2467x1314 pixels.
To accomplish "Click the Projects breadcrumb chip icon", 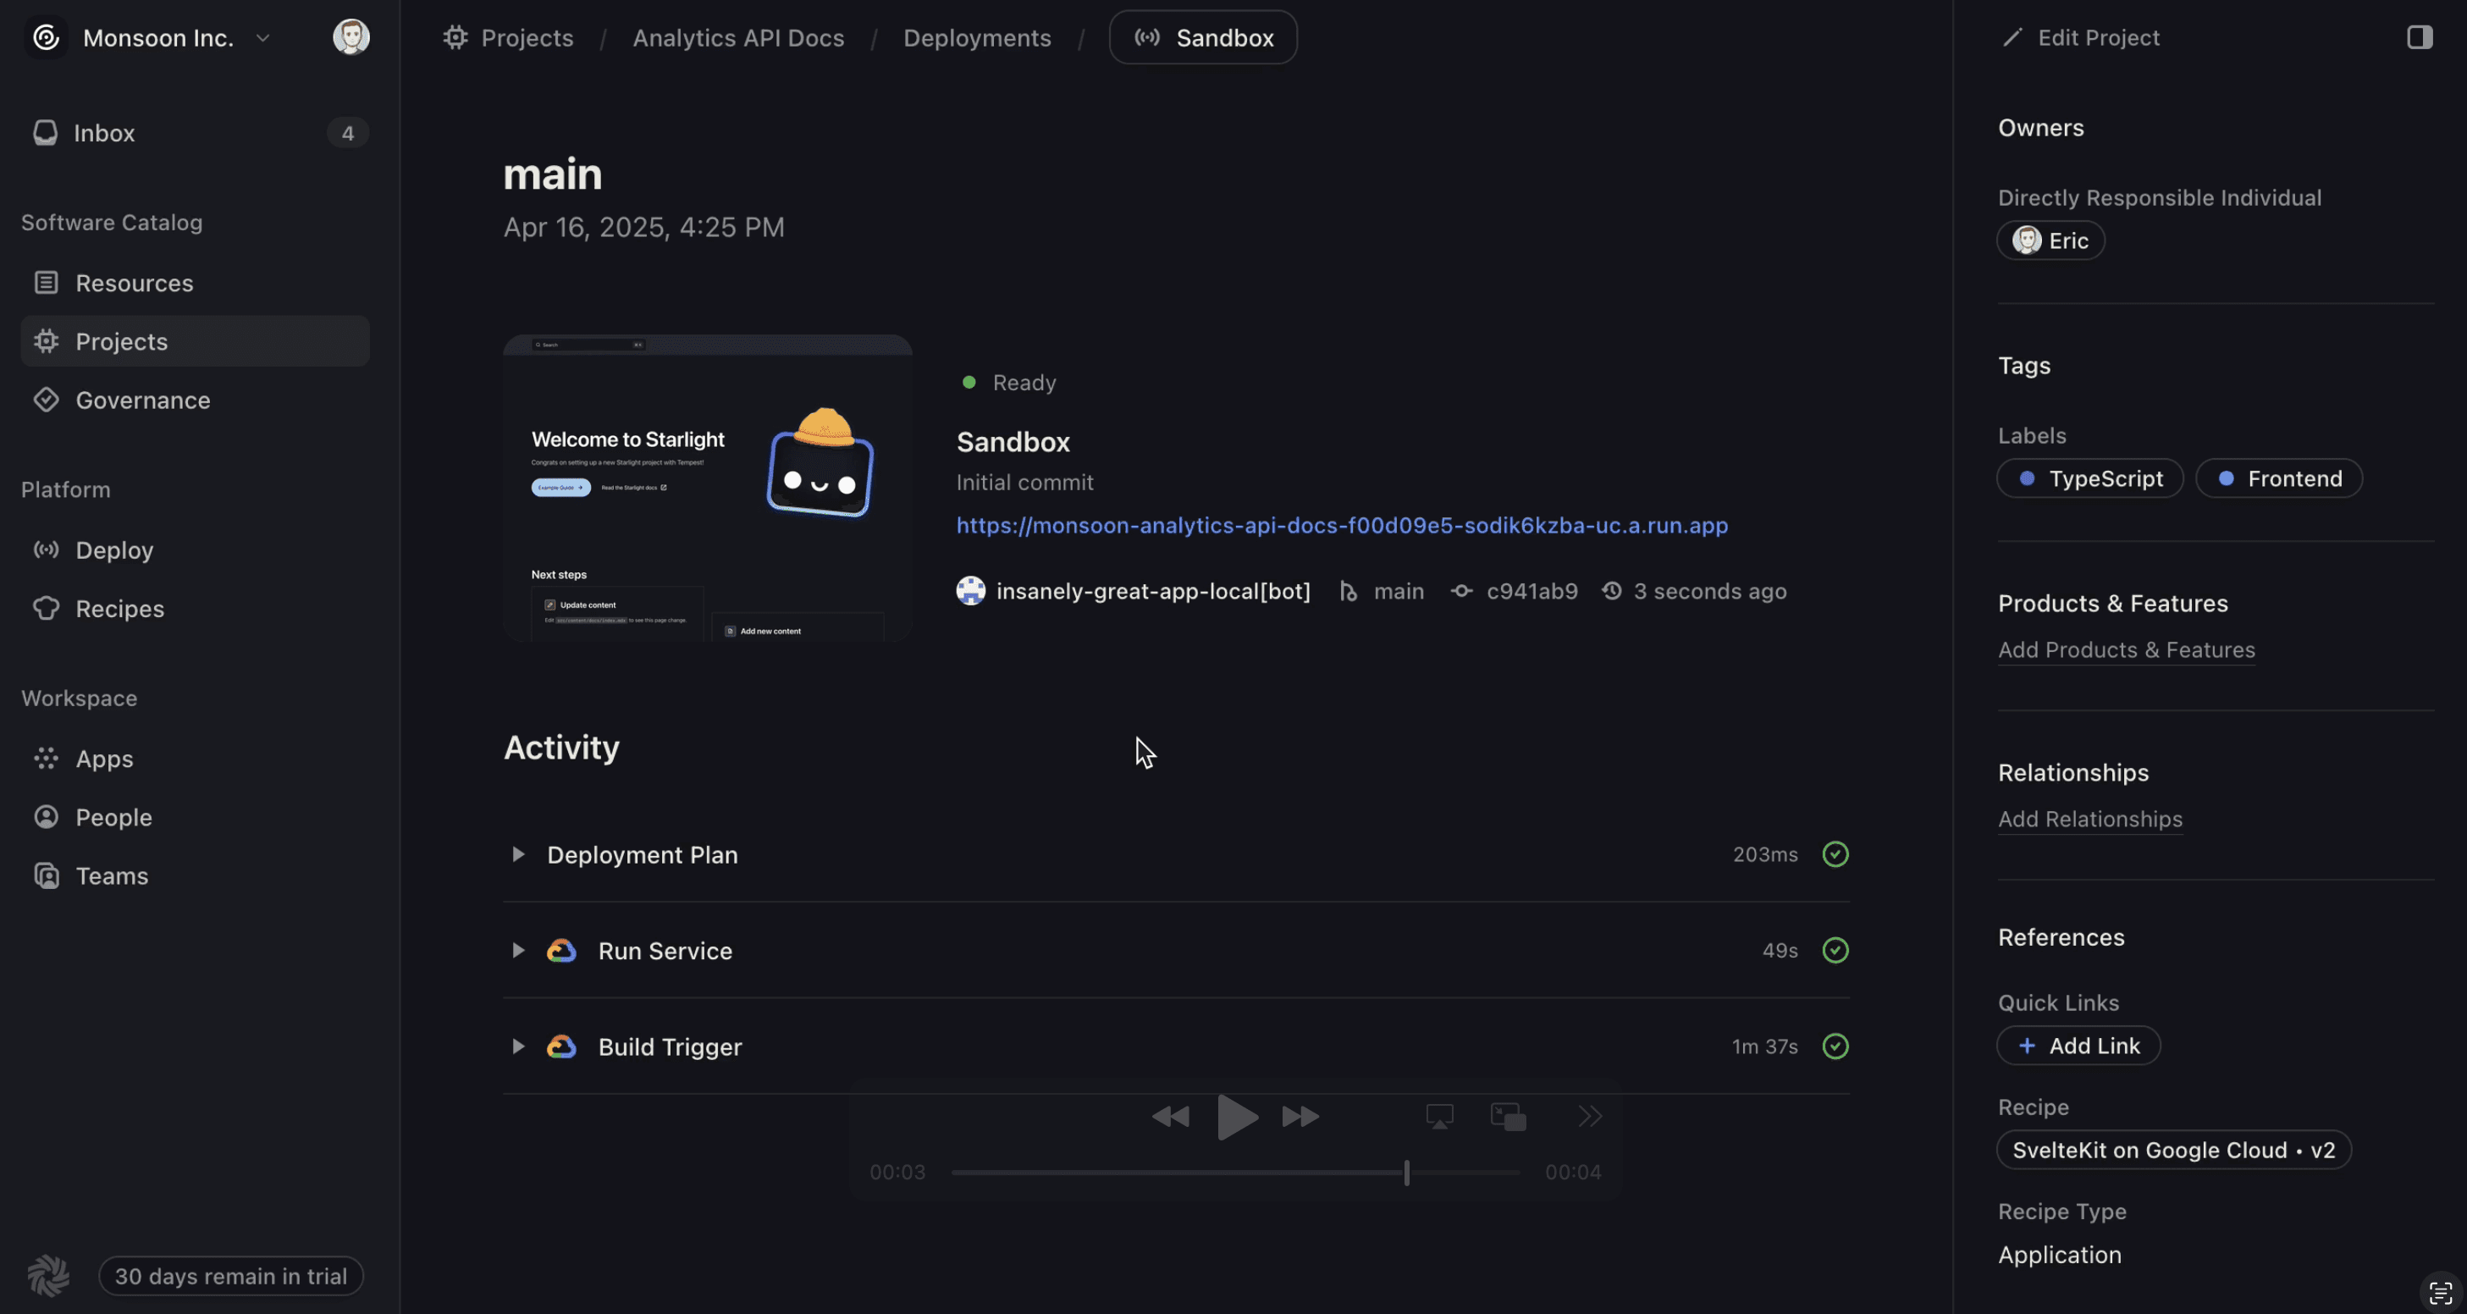I will (455, 37).
